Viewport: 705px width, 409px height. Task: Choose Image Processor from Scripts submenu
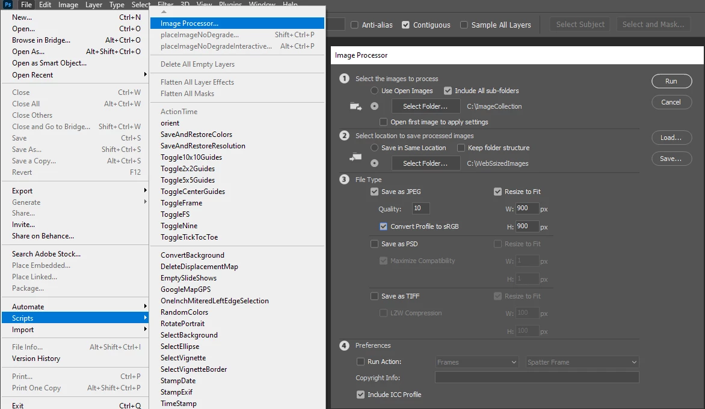(x=238, y=23)
